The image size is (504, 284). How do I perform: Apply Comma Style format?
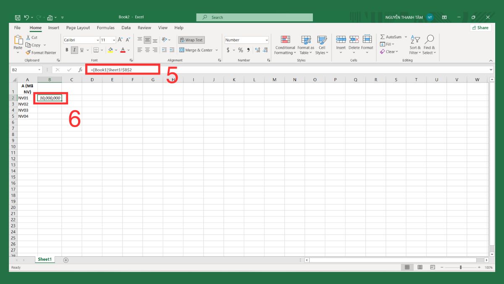pyautogui.click(x=248, y=50)
